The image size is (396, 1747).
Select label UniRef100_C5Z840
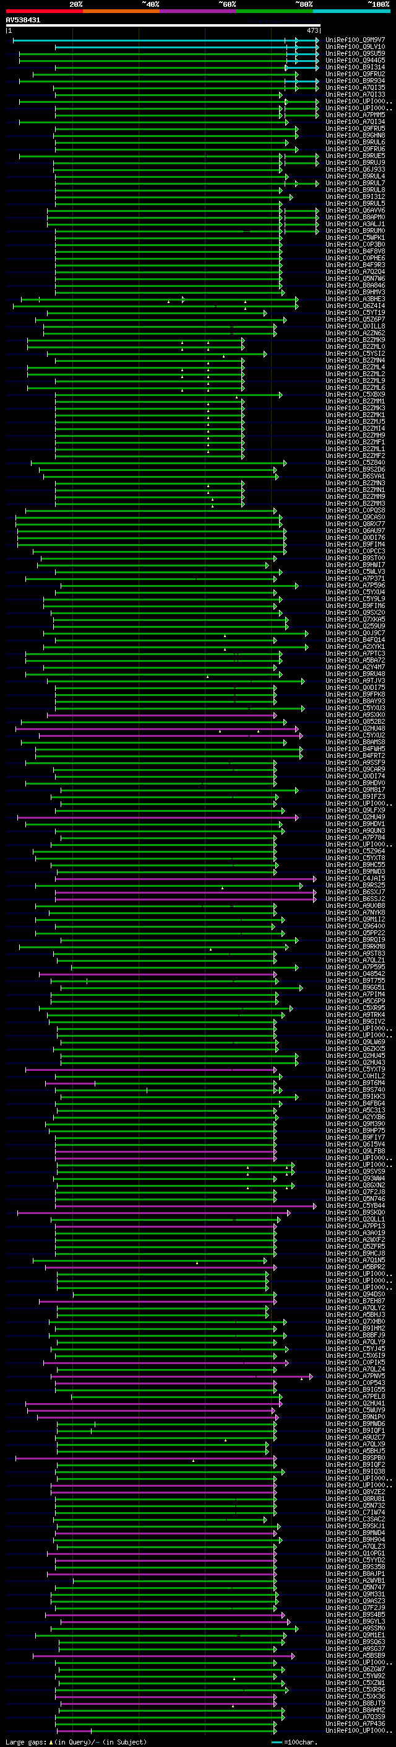355,462
